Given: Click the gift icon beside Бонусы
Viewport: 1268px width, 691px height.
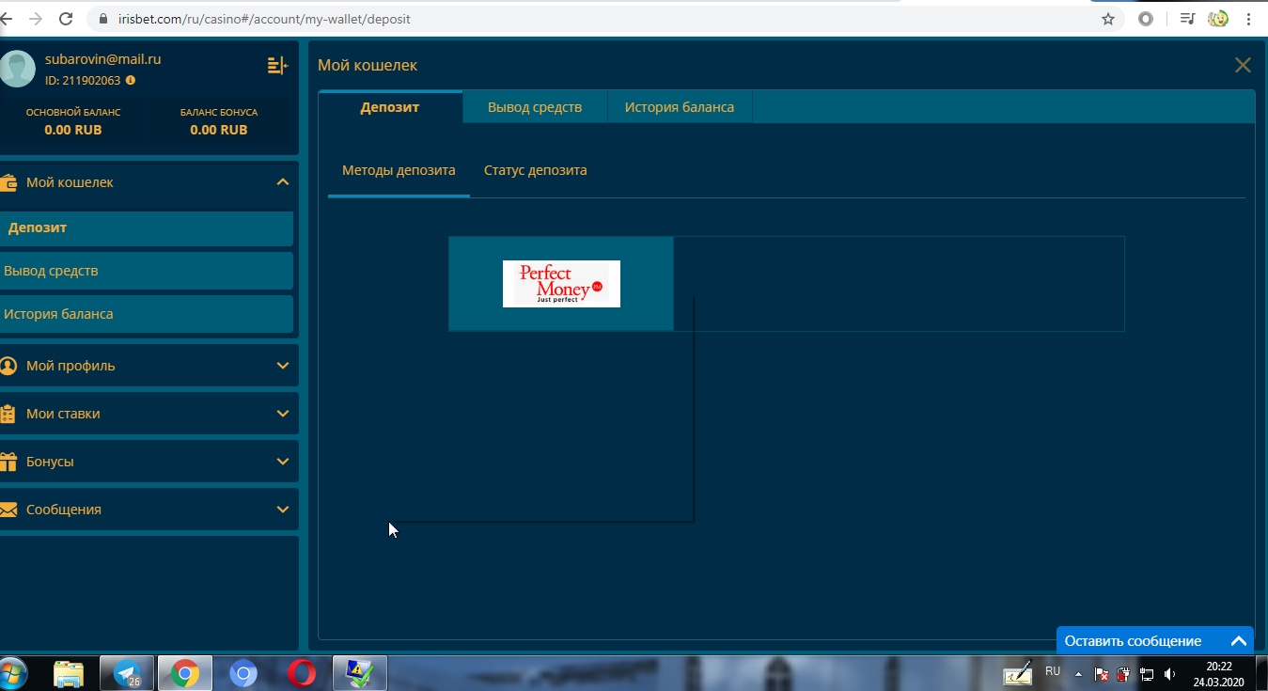Looking at the screenshot, I should pyautogui.click(x=8, y=462).
